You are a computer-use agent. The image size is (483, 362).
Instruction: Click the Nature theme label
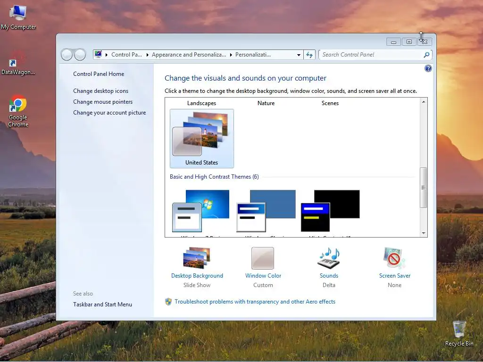(266, 103)
